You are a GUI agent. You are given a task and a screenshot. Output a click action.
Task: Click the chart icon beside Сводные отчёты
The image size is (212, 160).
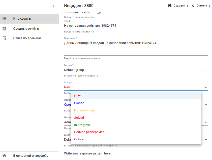[x=4, y=29]
